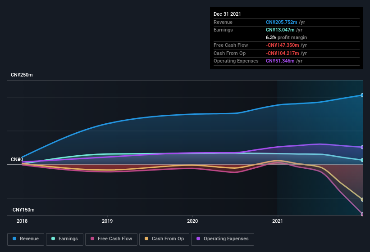Click the -CN¥104.217m cash from op value
Screen dimensions: 370x252
click(x=283, y=53)
